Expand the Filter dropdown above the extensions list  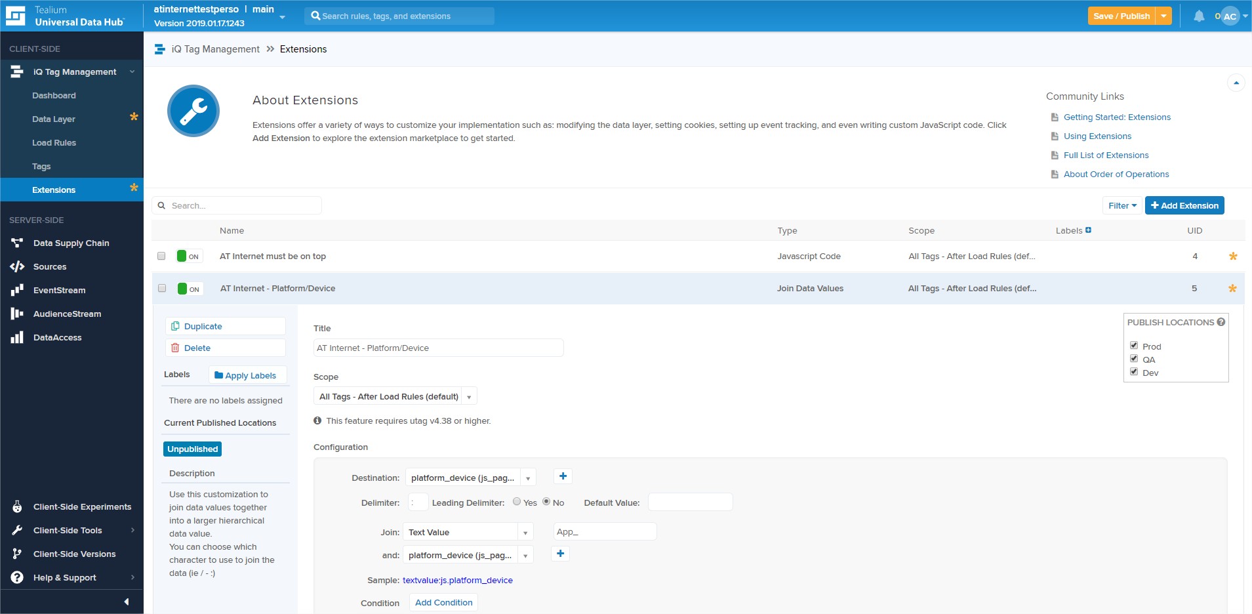1121,205
